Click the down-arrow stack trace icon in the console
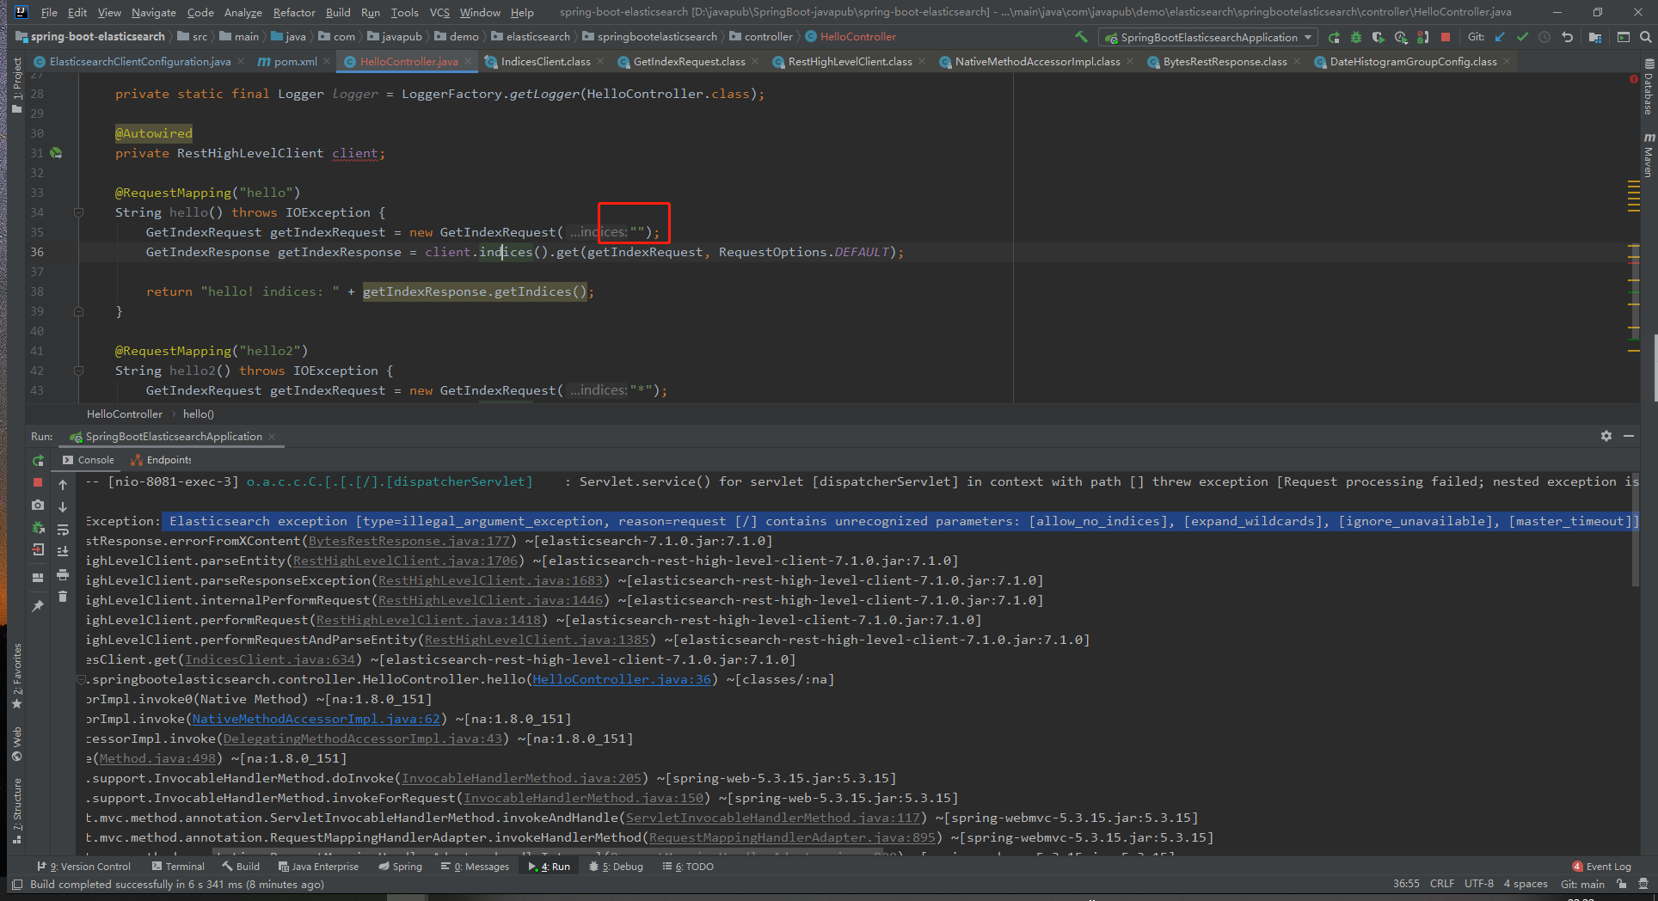 point(63,506)
